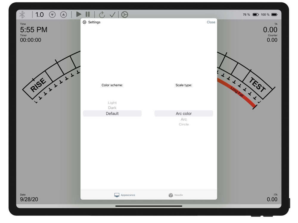Choose Arc scale type option

point(184,119)
